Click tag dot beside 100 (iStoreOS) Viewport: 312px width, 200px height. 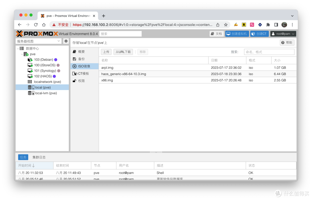point(58,65)
